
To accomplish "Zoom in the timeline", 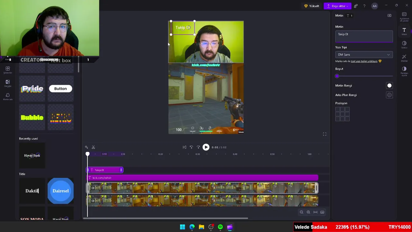I will pos(308,212).
